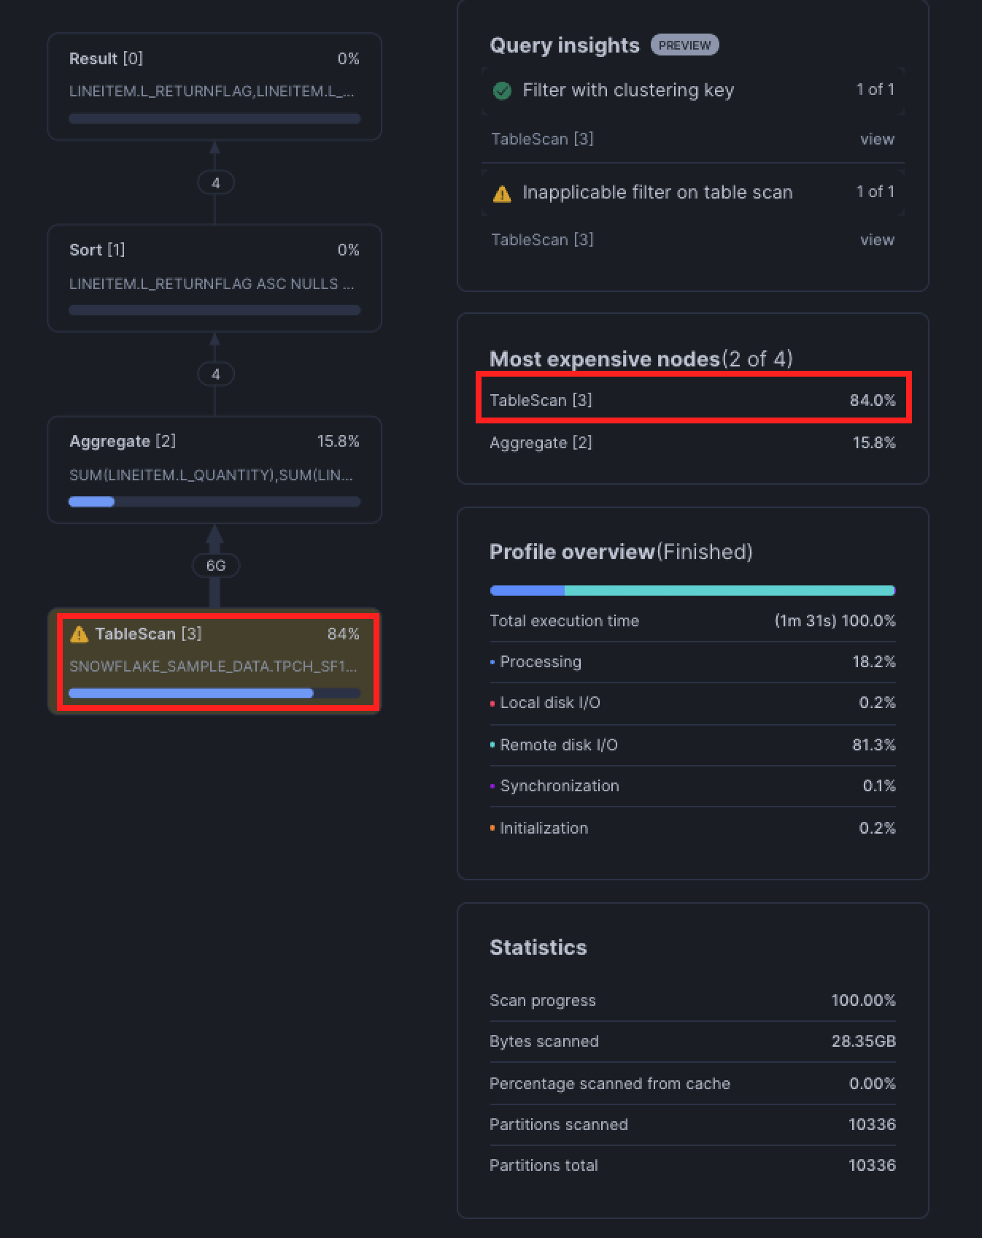Screen dimensions: 982x1238
Task: Click the 4 label between Aggregate and Sort
Action: pyautogui.click(x=215, y=374)
